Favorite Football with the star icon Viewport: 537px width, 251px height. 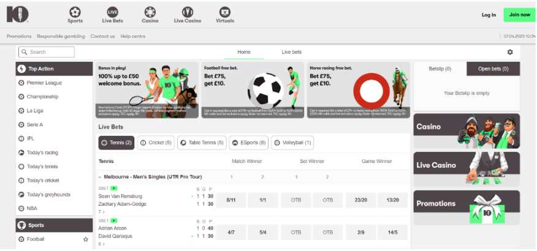(x=86, y=239)
